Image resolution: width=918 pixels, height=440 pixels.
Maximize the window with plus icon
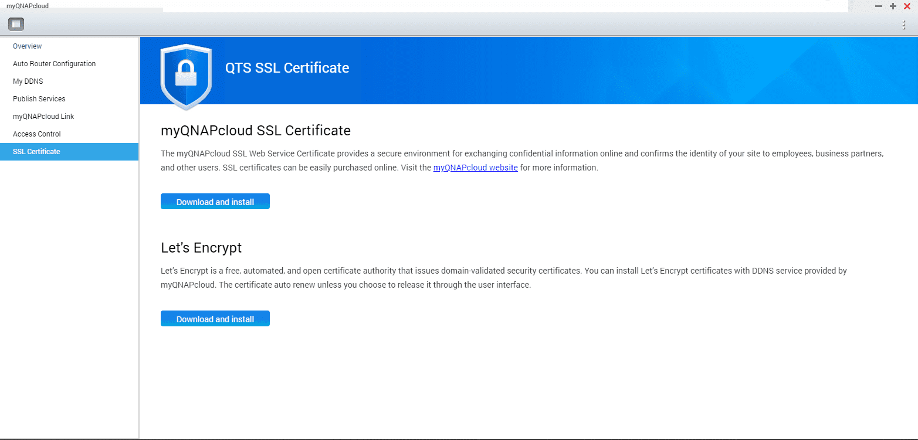point(893,6)
